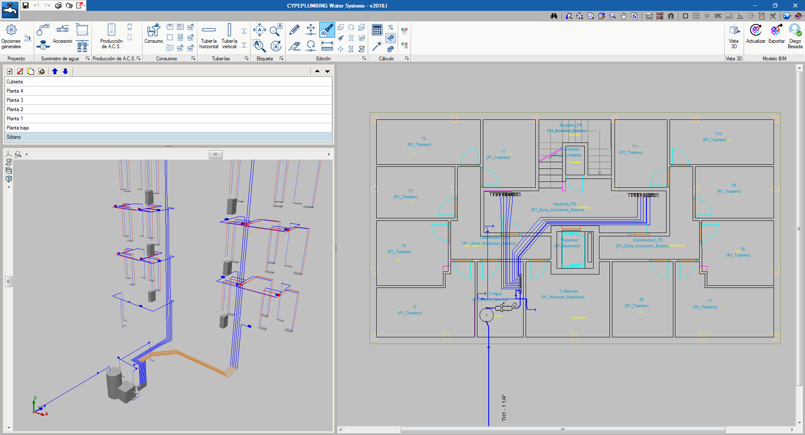
Task: Select Tubería horizontal pipe tool
Action: coord(208,36)
